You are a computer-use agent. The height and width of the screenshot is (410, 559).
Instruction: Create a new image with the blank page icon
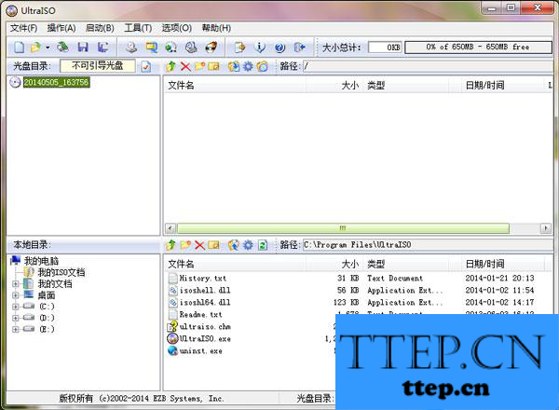20,48
